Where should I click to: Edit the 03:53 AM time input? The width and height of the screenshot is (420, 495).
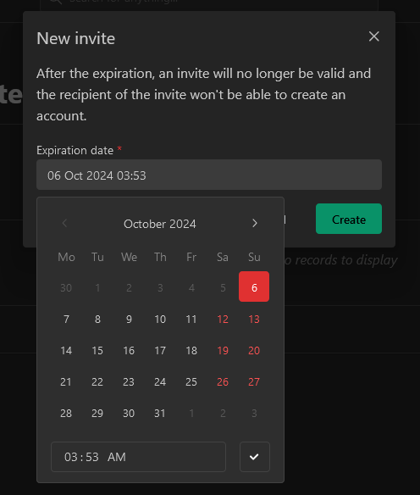tap(138, 457)
